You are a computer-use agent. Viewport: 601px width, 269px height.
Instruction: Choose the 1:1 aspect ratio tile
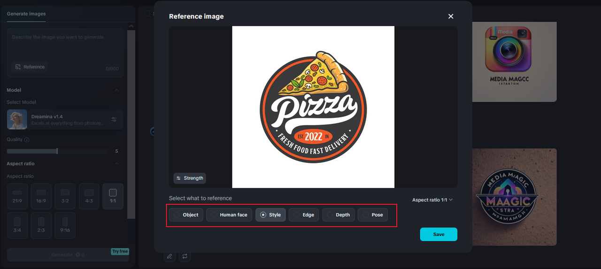(x=113, y=196)
